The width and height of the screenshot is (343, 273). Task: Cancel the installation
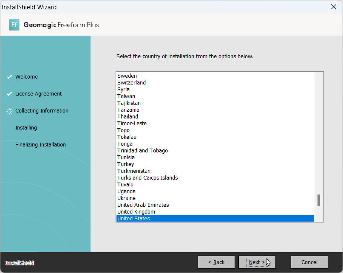tap(309, 262)
